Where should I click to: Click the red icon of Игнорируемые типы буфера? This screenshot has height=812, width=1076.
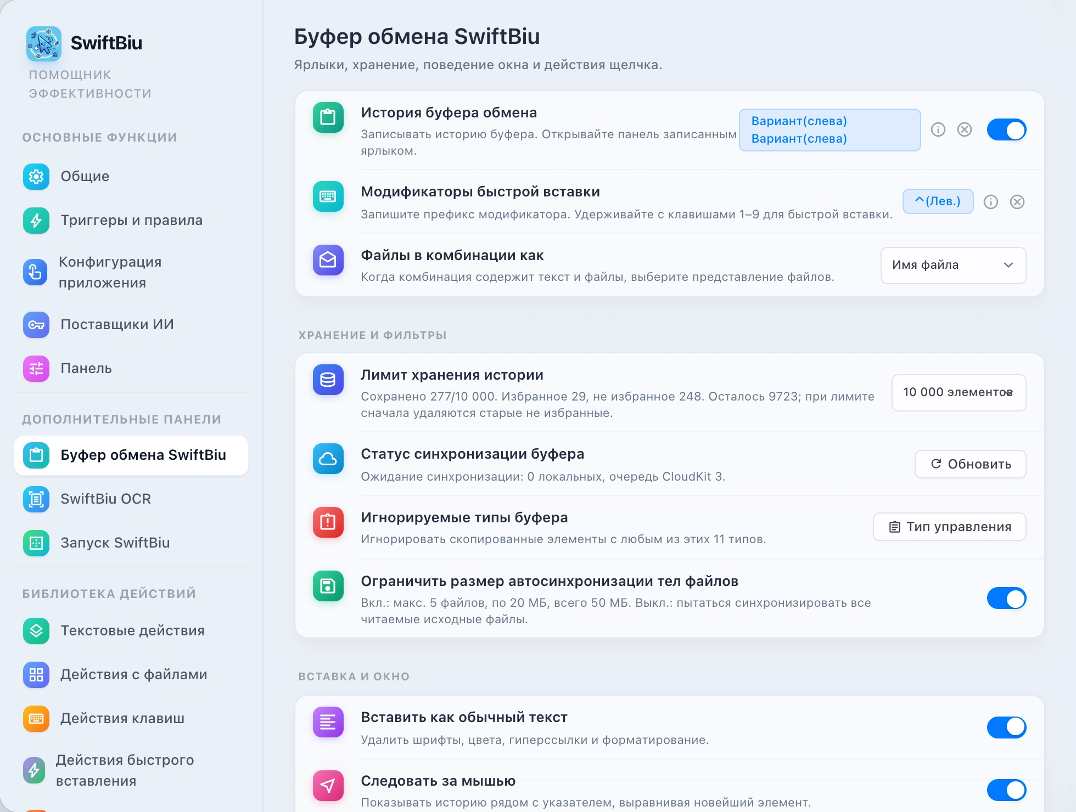(x=328, y=522)
